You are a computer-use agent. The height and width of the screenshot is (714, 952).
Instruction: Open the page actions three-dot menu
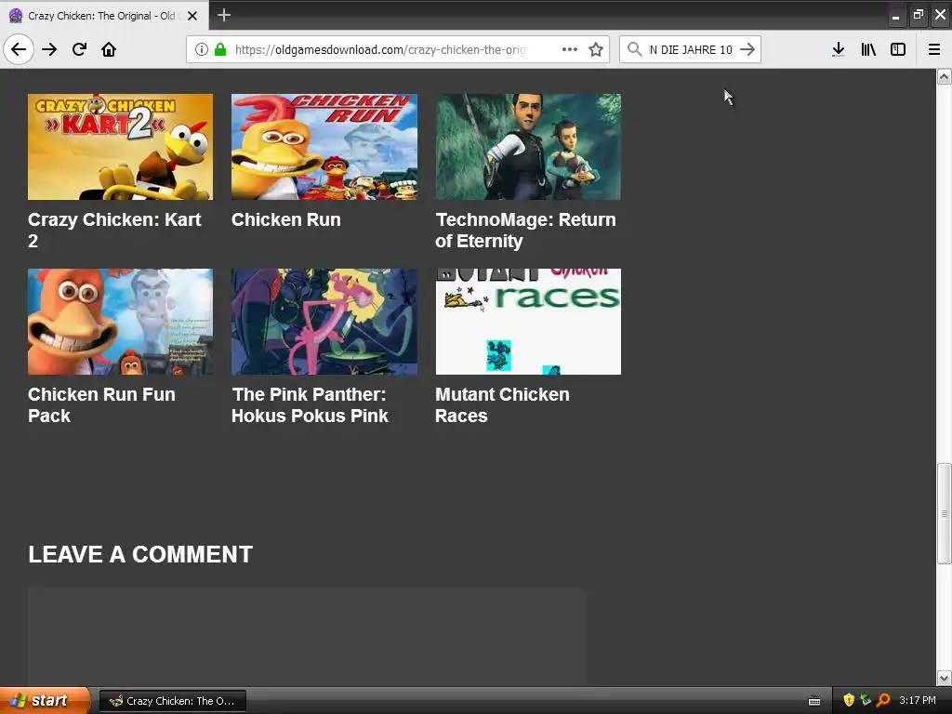coord(570,50)
